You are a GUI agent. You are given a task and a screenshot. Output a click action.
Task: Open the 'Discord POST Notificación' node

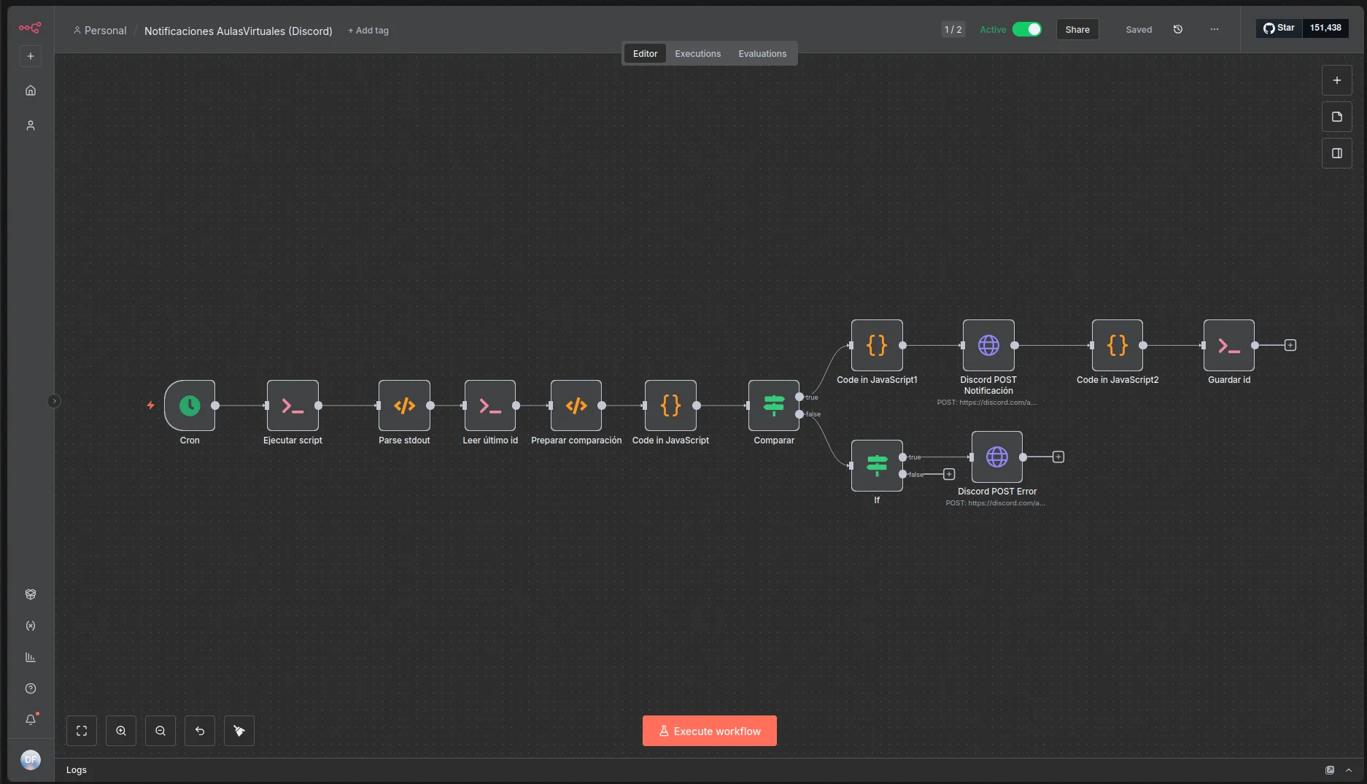(x=988, y=346)
